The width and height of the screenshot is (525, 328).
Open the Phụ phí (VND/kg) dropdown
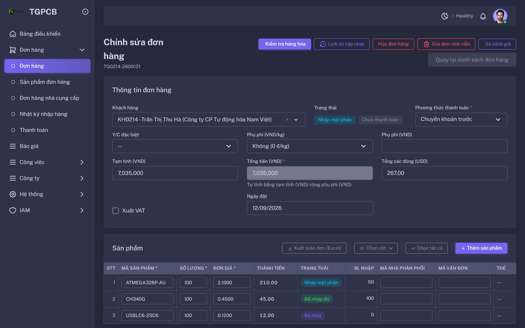(x=310, y=146)
